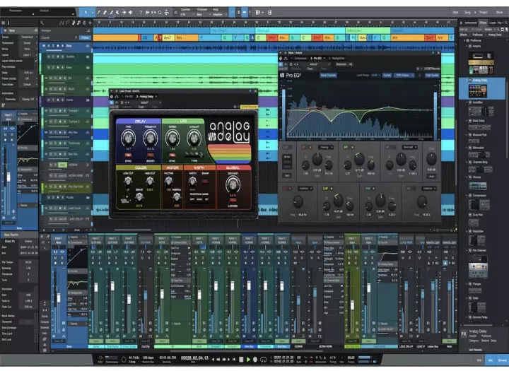
Task: Click the Time knob on Analog Delay
Action: [x=128, y=138]
